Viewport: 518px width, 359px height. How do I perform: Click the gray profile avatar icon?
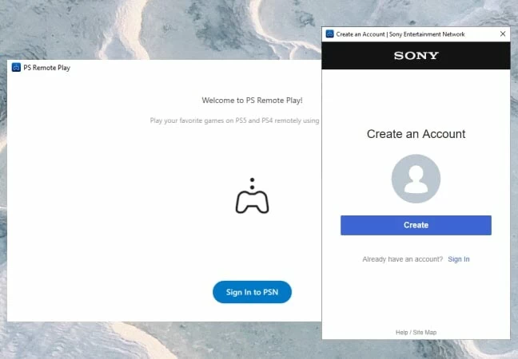click(416, 179)
